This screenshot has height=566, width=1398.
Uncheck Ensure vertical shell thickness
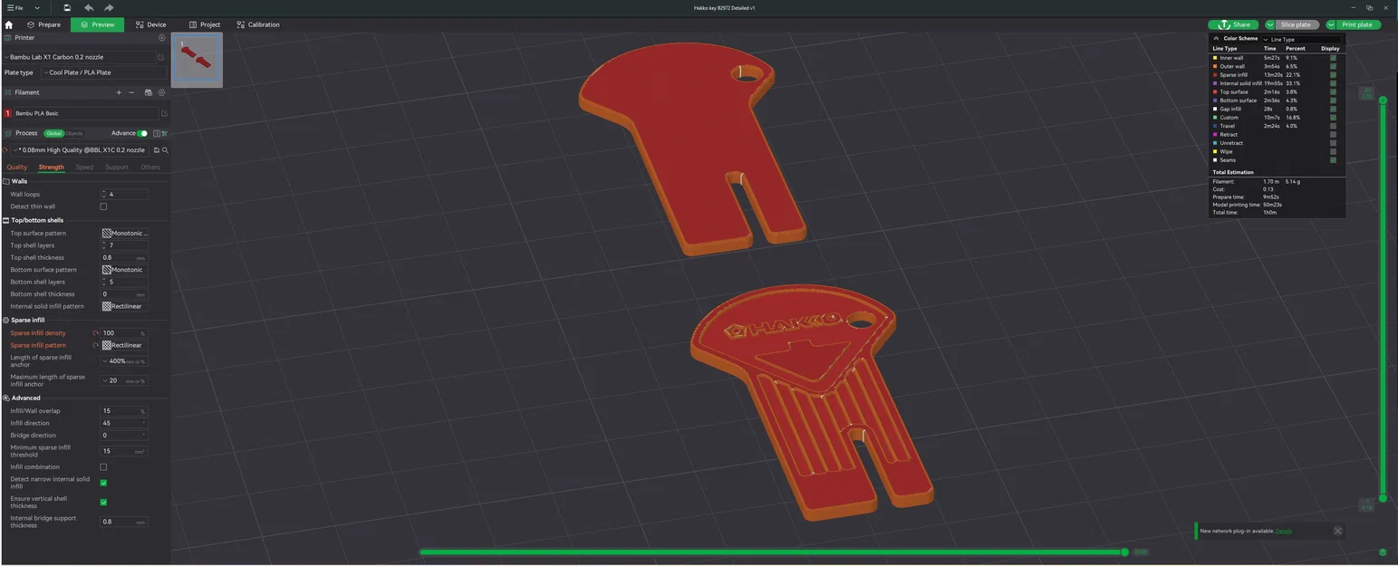[x=103, y=502]
